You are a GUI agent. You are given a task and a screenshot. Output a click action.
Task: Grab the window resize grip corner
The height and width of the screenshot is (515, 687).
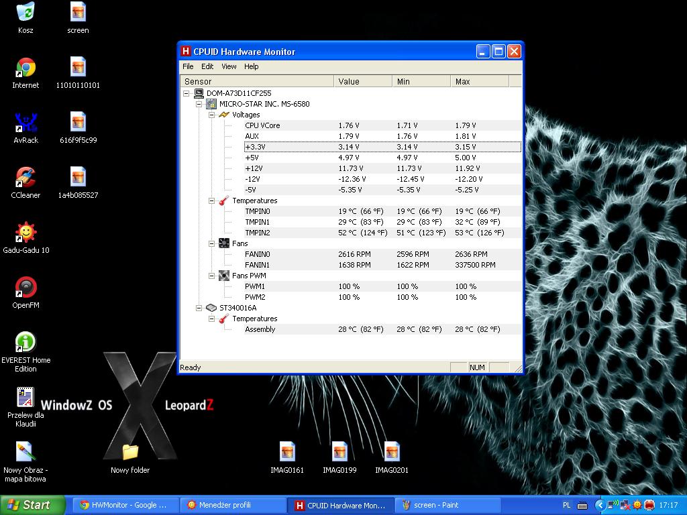pos(519,368)
